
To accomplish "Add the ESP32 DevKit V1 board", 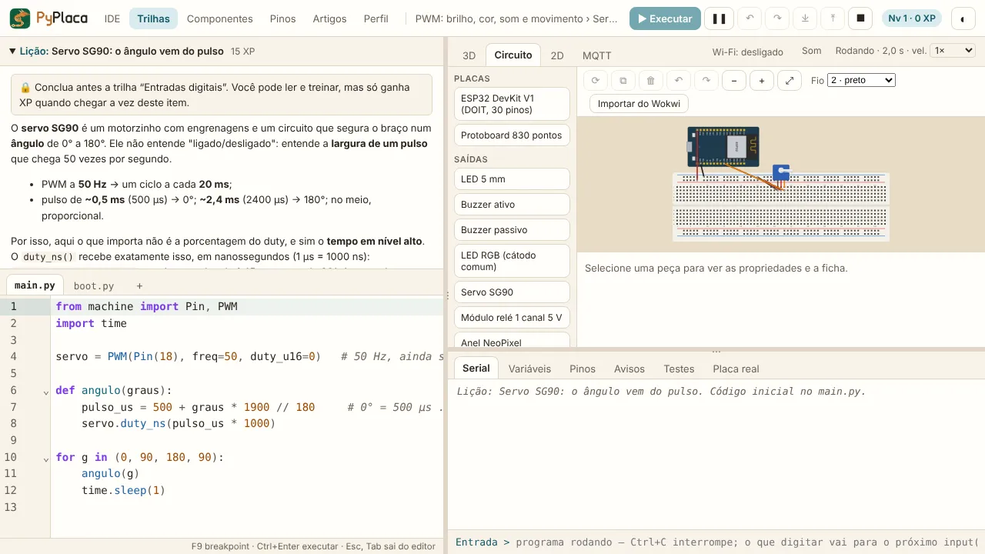I will (x=512, y=104).
